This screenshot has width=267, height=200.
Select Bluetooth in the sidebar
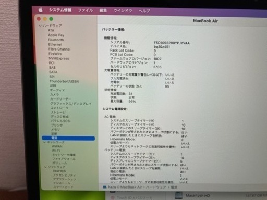pos(56,40)
